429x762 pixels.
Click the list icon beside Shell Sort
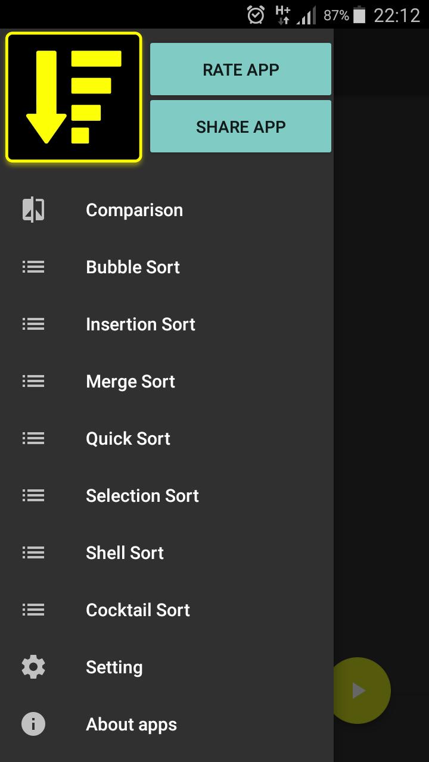point(33,552)
